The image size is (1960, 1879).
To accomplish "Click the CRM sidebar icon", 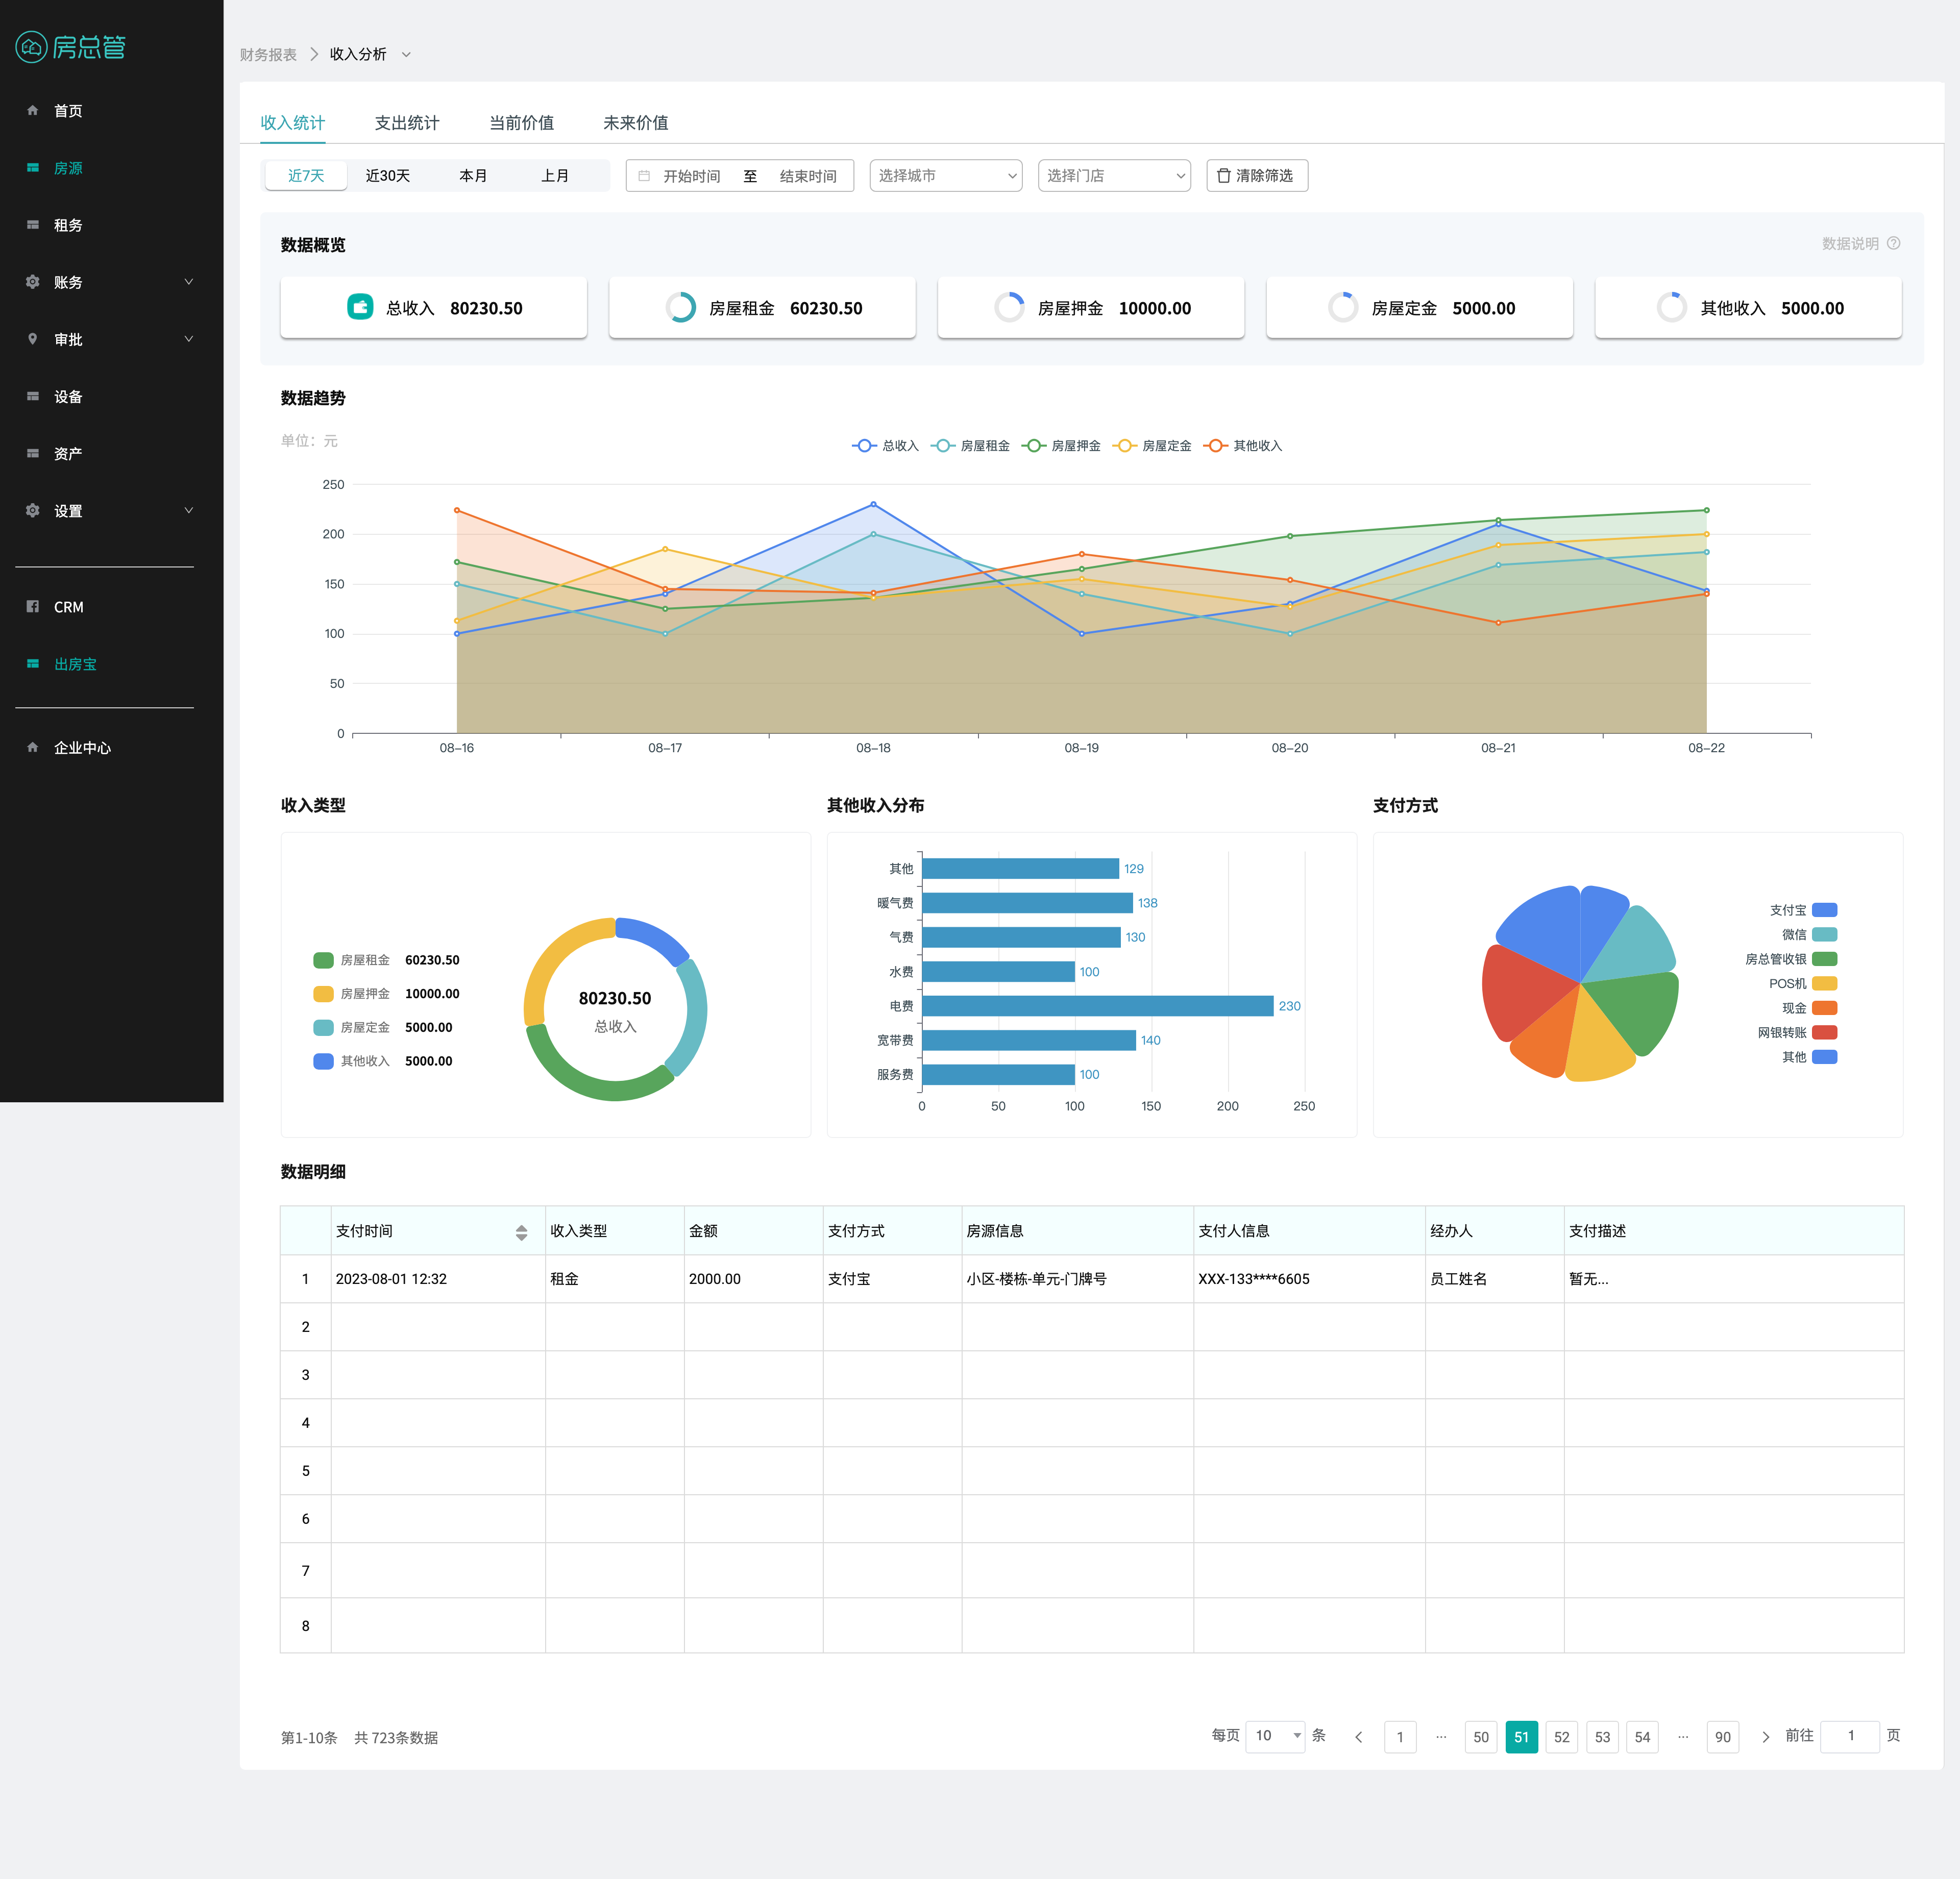I will [x=33, y=606].
